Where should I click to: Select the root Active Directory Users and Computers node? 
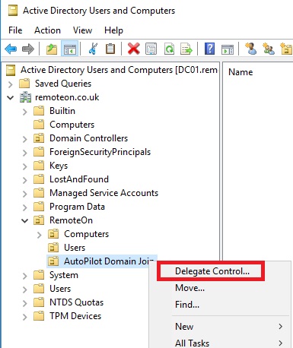coord(119,70)
